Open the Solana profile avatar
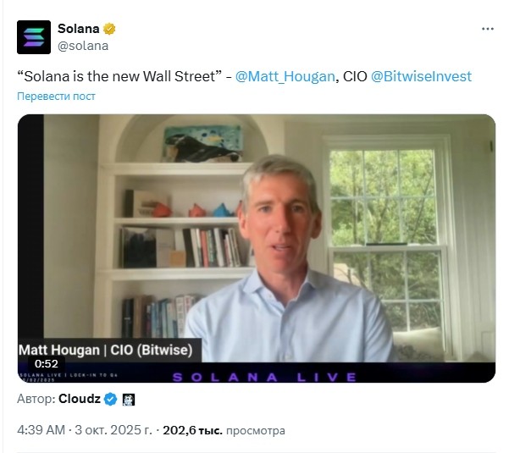Image resolution: width=509 pixels, height=453 pixels. (x=34, y=37)
